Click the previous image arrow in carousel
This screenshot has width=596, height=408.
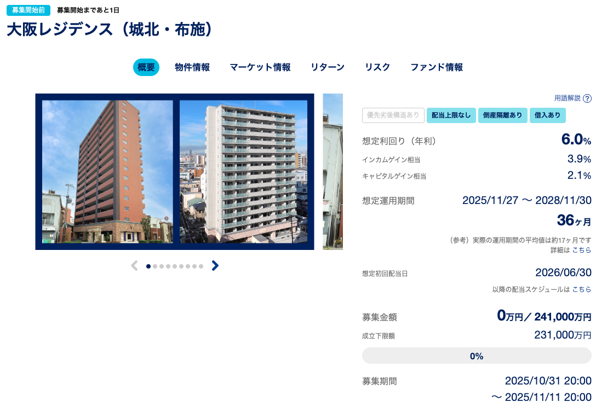pos(134,266)
